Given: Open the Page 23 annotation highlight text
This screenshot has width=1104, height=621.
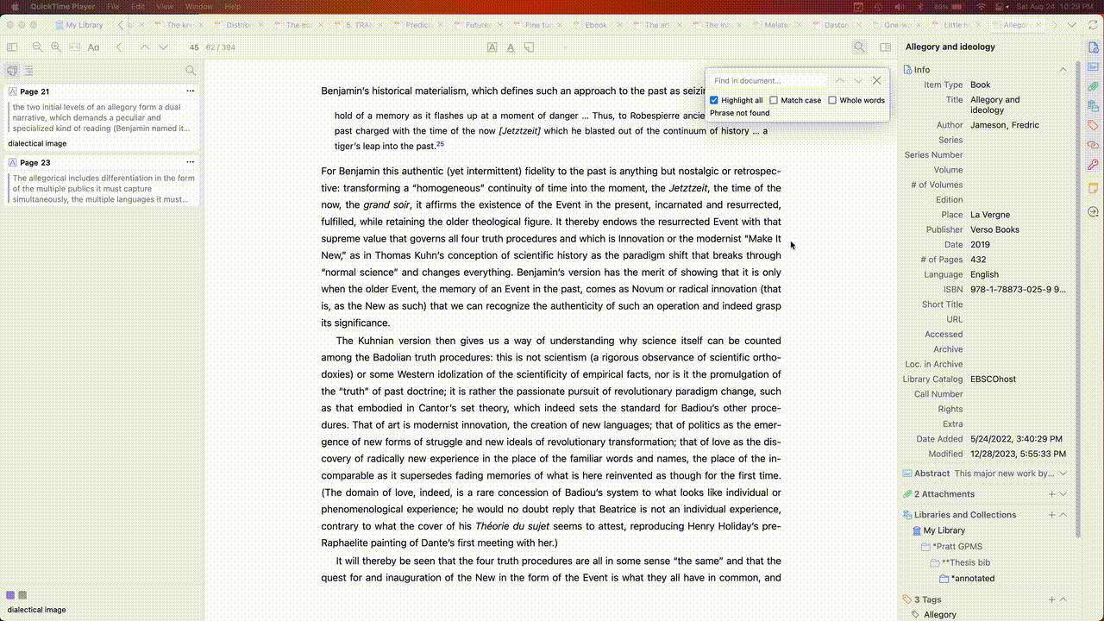Looking at the screenshot, I should 101,188.
